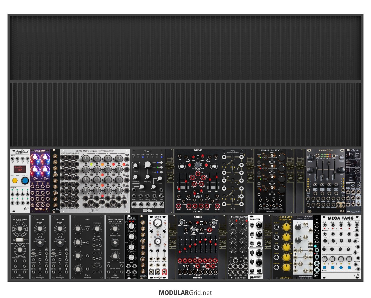Viewport: 371px width, 298px height.
Task: Click the Regeneration knob on the Low Pass Filter
Action: [x=115, y=256]
